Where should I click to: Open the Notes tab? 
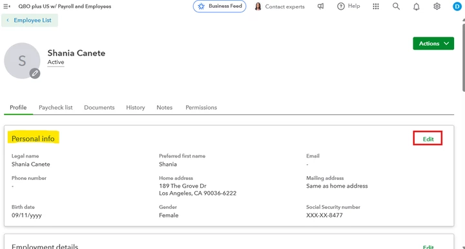(165, 108)
